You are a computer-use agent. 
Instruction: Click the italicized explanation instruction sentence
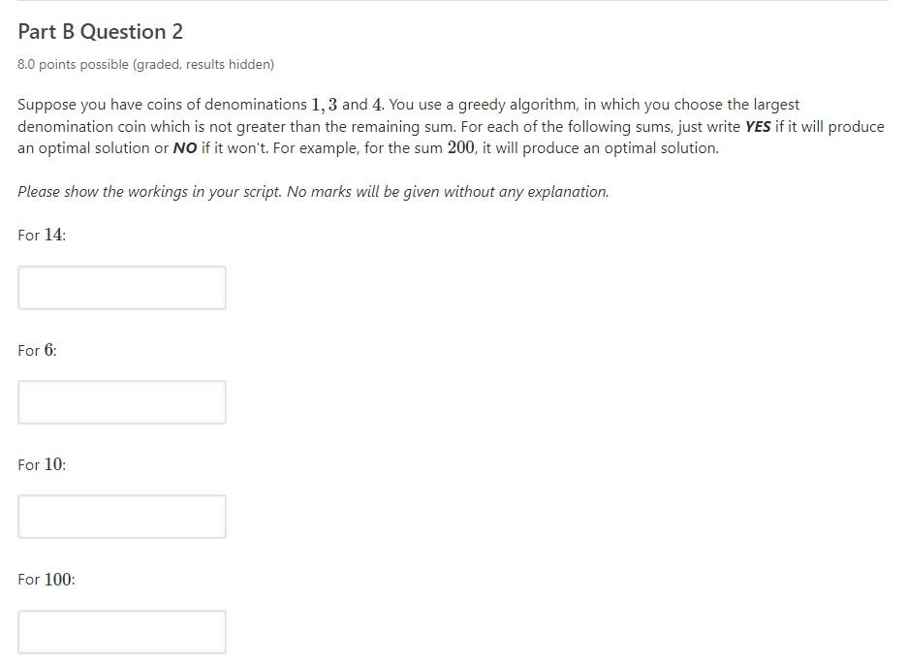point(312,191)
